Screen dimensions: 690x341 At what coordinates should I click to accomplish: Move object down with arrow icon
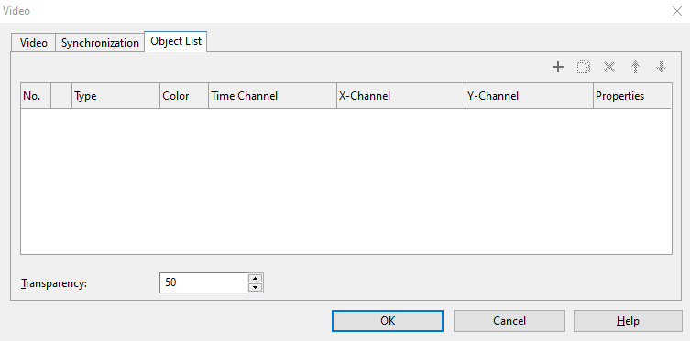coord(661,67)
